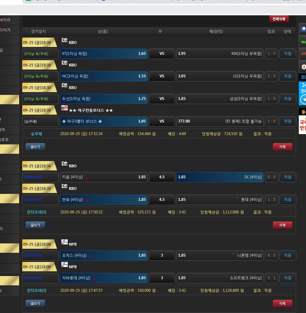Click 글쓰기 under the 325,172 won bet
Screen dimensions: 306x313
(35, 225)
